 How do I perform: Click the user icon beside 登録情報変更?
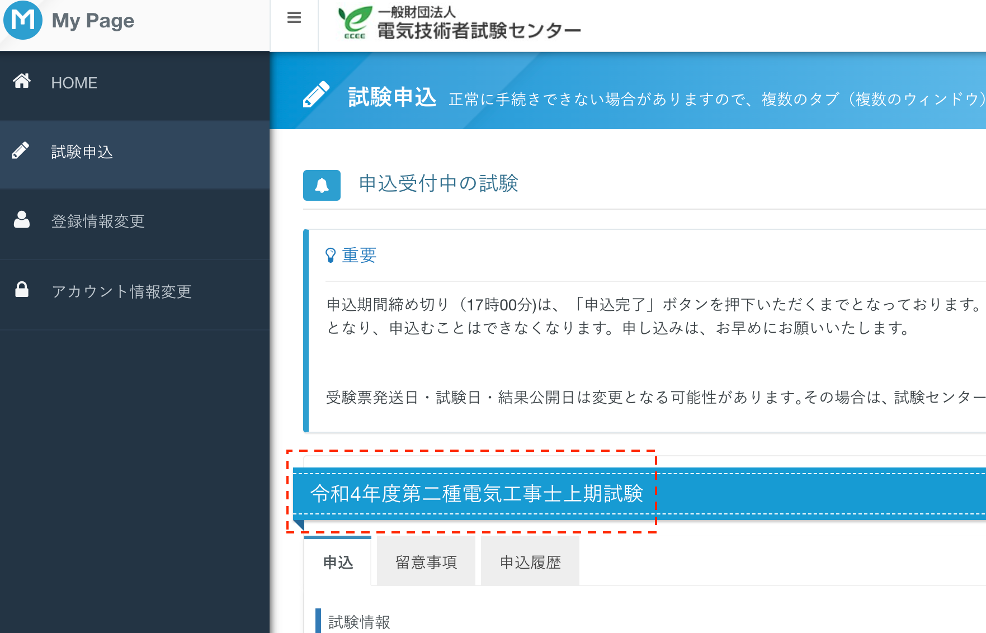[22, 220]
